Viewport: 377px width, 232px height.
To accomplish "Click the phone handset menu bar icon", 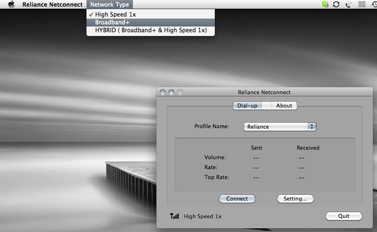I will (x=348, y=4).
